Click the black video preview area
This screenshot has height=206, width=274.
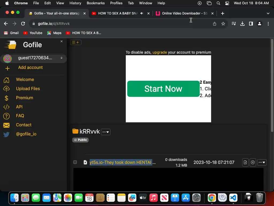pyautogui.click(x=168, y=179)
